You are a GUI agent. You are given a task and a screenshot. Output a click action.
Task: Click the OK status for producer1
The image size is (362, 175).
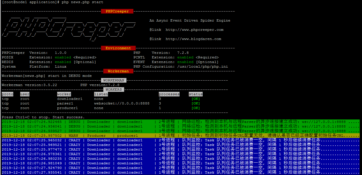point(195,108)
